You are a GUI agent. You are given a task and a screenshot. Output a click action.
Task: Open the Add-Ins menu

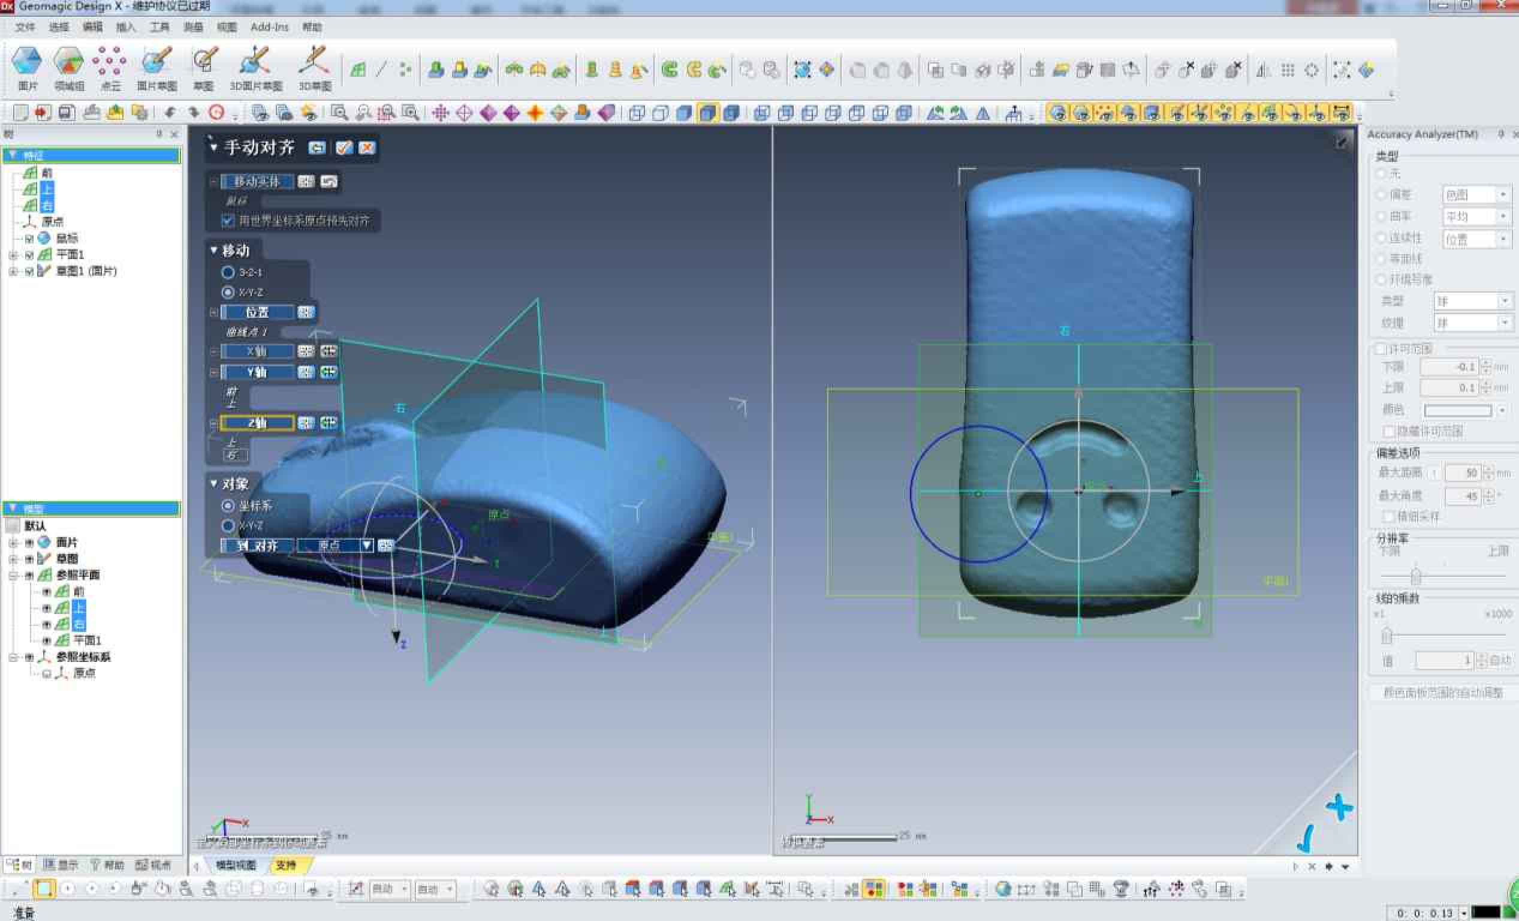point(269,27)
